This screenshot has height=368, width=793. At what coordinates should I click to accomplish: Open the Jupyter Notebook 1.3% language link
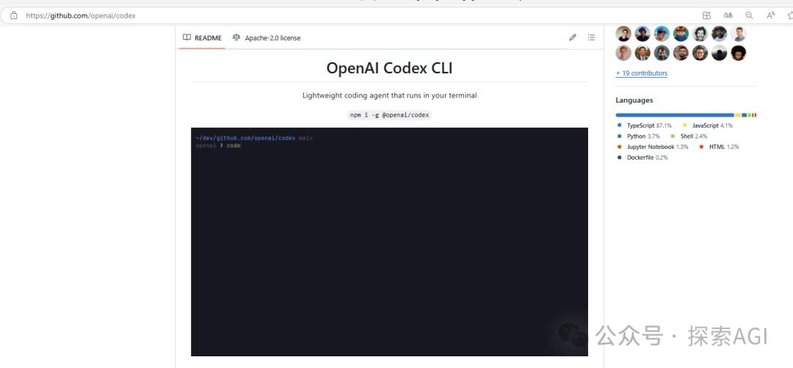[x=653, y=147]
